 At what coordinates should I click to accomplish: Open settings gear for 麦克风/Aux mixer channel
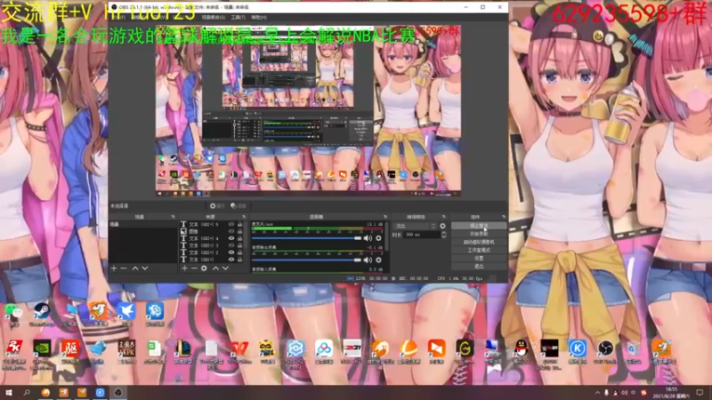click(x=378, y=238)
